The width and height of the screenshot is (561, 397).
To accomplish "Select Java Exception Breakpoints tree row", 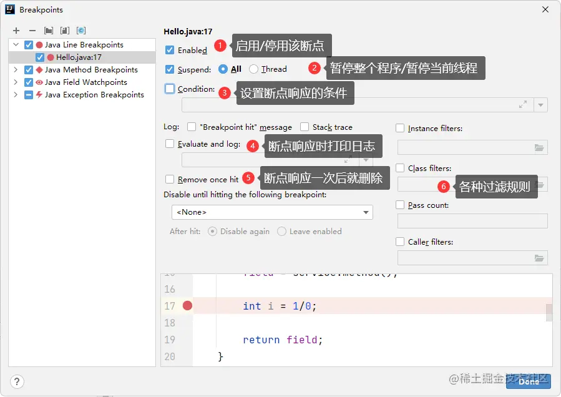I will tap(82, 95).
